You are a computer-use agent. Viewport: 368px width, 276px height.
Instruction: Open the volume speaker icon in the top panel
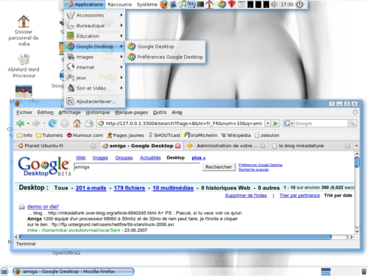274,4
